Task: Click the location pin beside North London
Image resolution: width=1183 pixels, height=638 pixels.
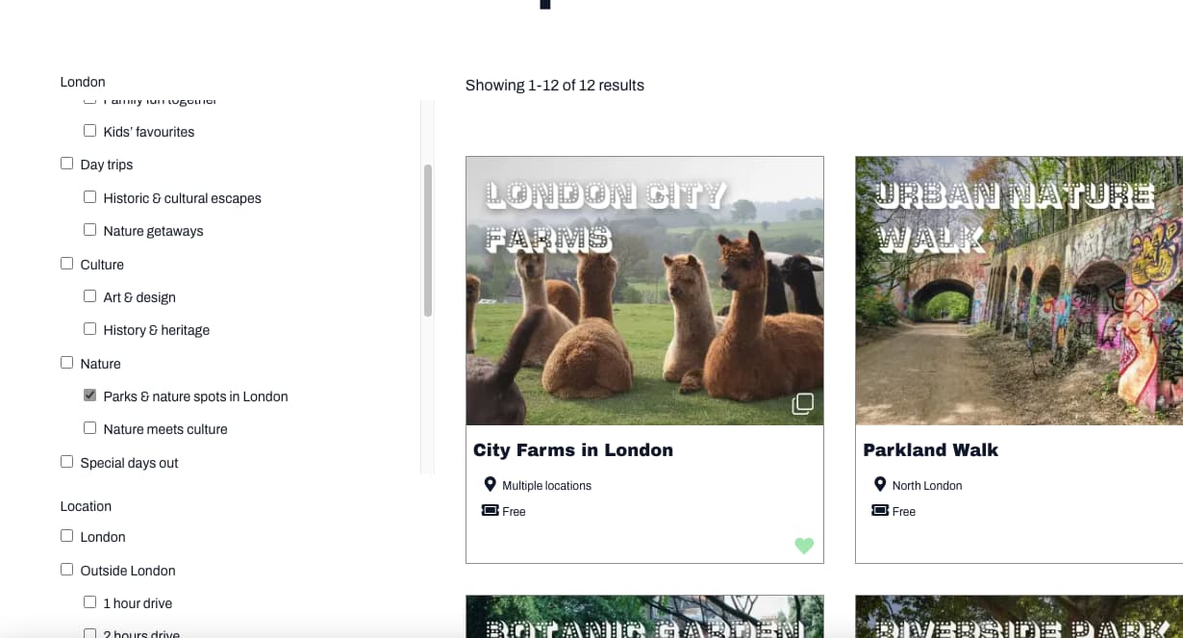Action: coord(879,485)
